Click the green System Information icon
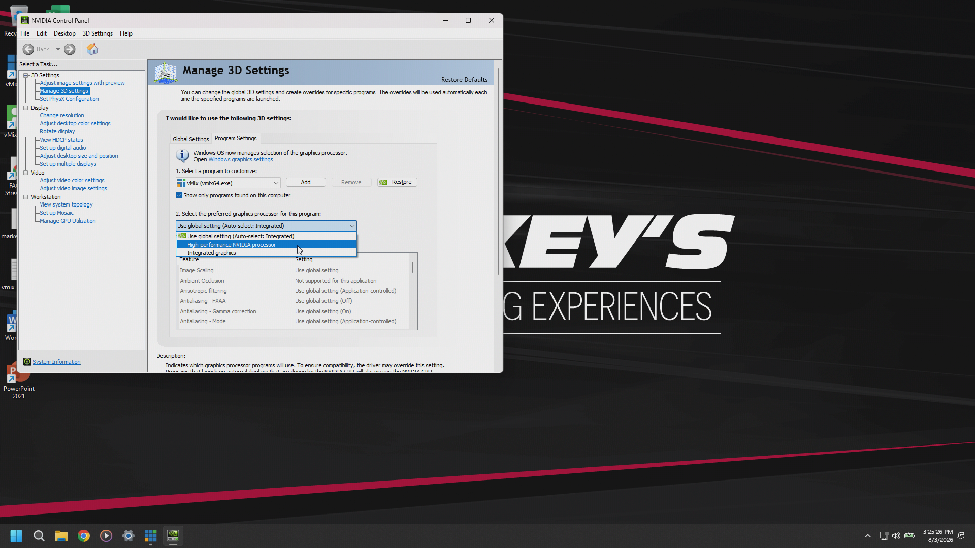 click(27, 362)
